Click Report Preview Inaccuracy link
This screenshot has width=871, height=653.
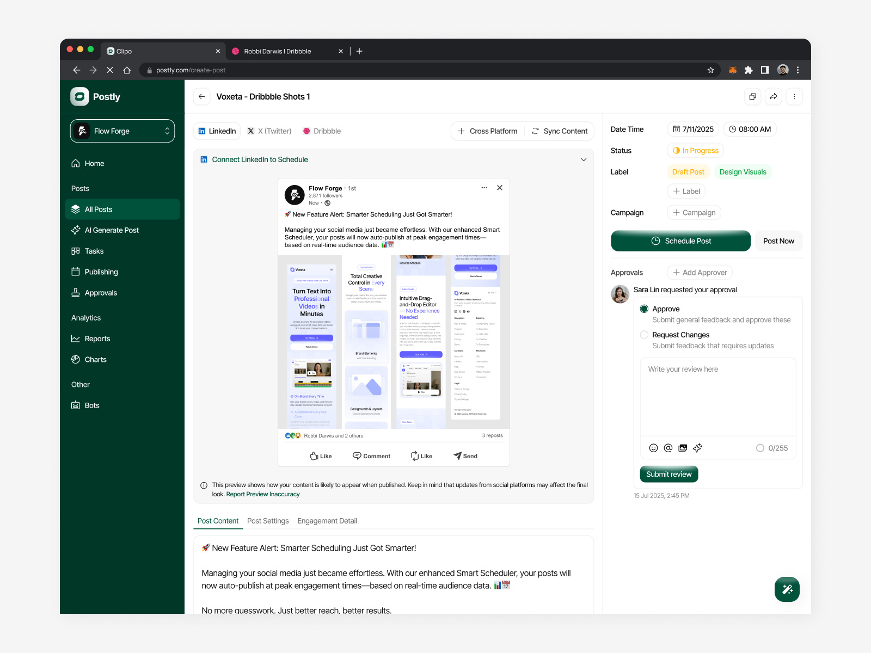click(263, 494)
